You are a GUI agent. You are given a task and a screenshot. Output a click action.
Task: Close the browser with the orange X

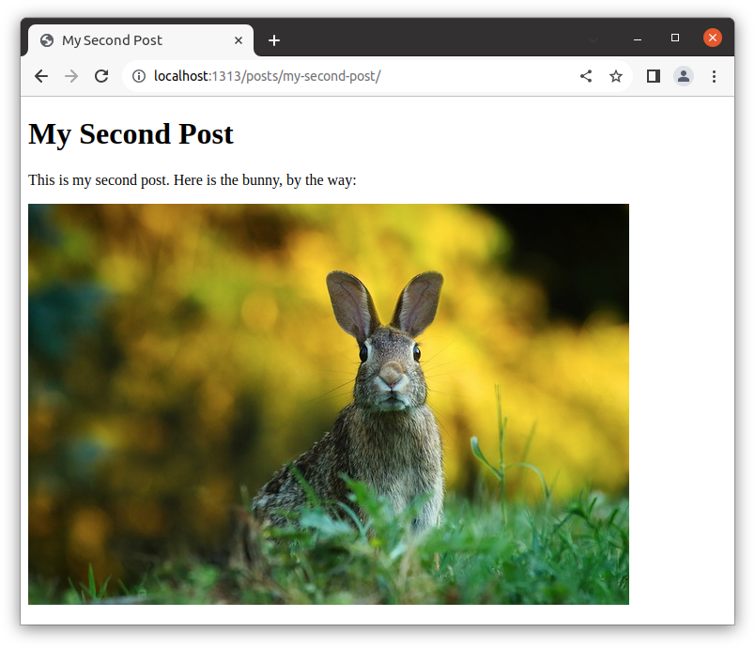click(x=713, y=38)
